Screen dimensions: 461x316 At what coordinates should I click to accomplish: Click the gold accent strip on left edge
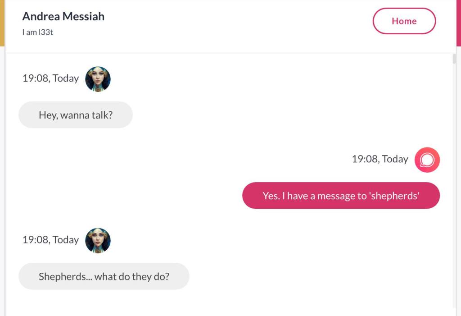[2, 23]
